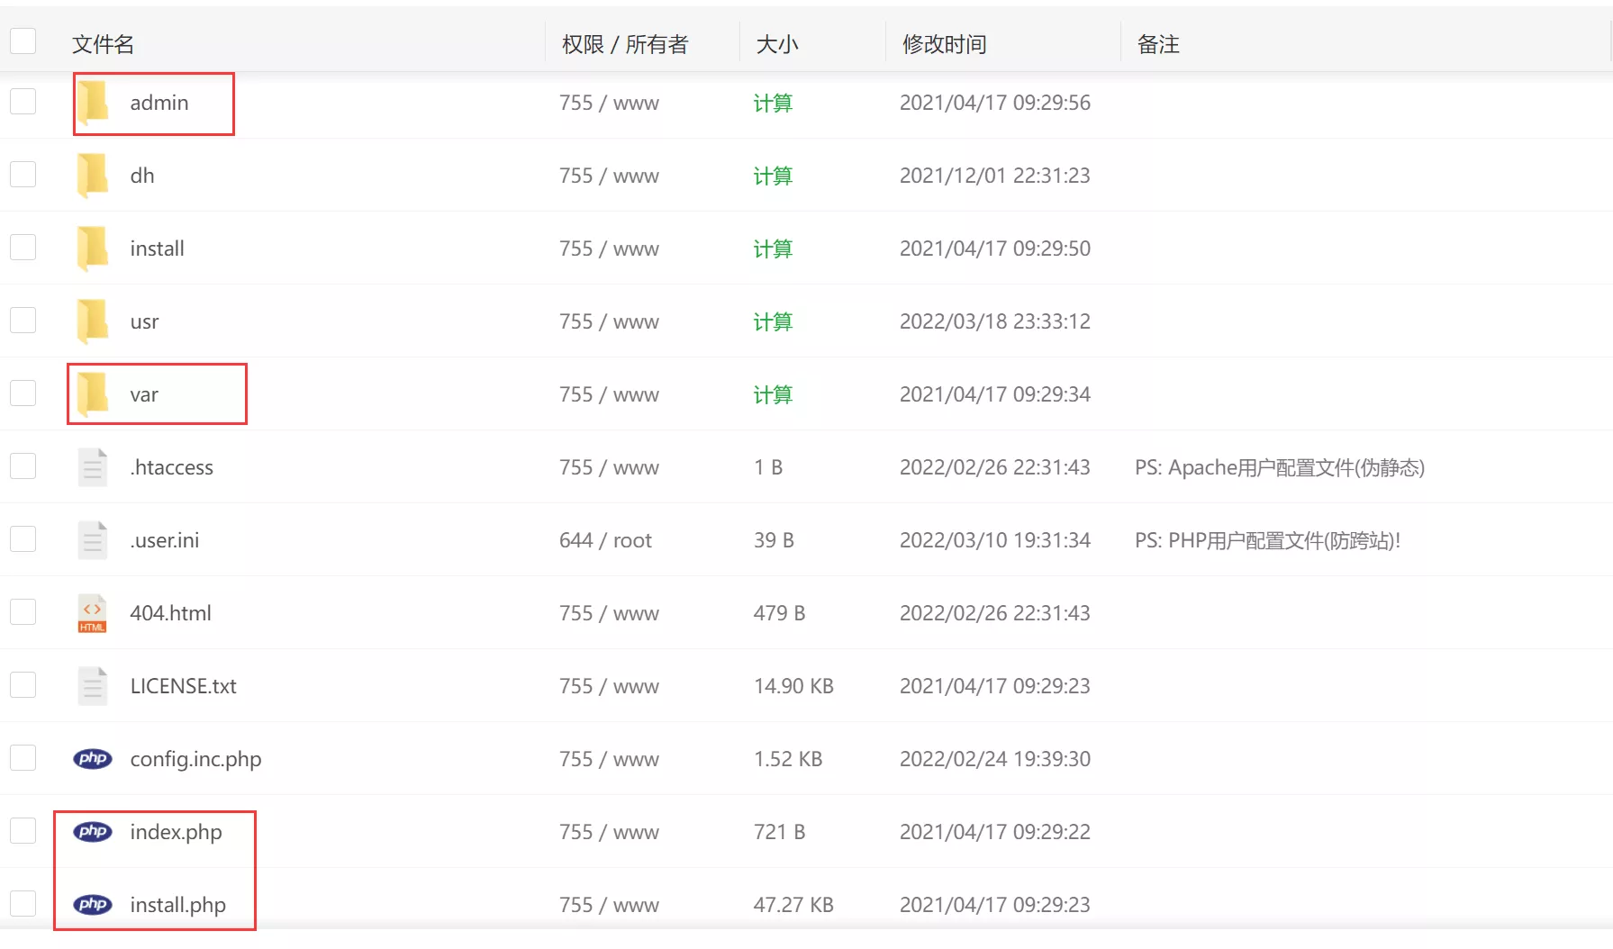Click modified time 2022/03/18 23:33:12
1613x949 pixels.
coord(995,321)
